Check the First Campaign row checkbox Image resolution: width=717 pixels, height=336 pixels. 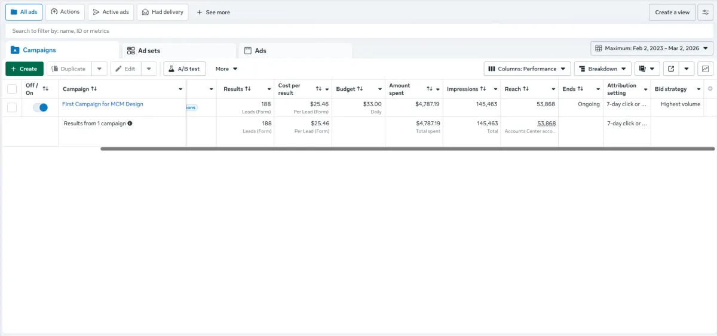[12, 107]
